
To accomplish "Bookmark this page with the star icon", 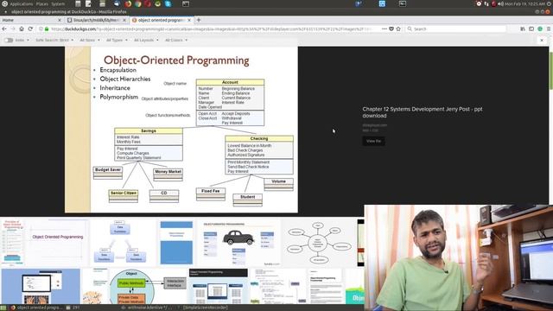I will 398,29.
